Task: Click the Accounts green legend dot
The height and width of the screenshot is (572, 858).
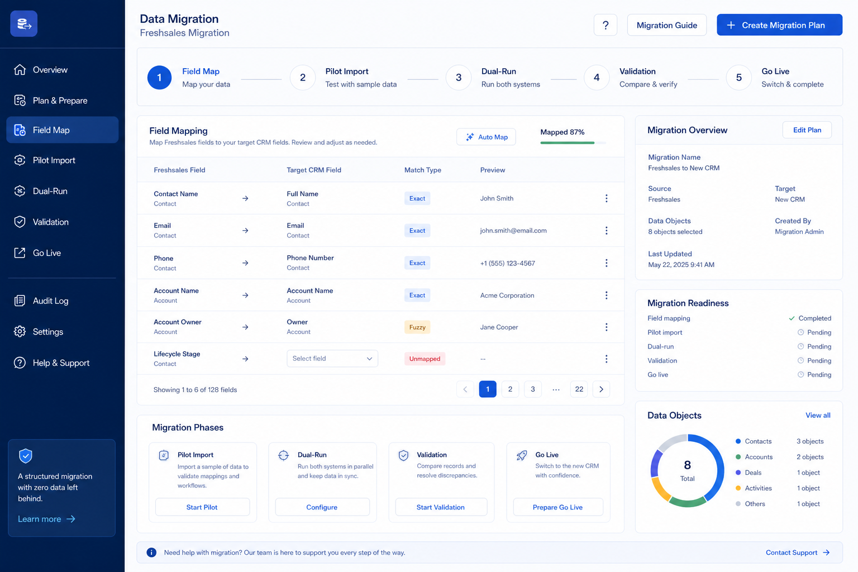Action: tap(738, 457)
